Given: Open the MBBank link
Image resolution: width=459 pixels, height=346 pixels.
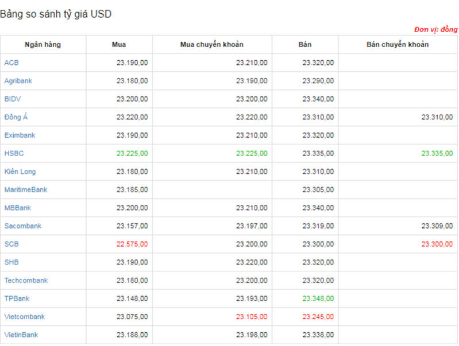Looking at the screenshot, I should click(18, 208).
